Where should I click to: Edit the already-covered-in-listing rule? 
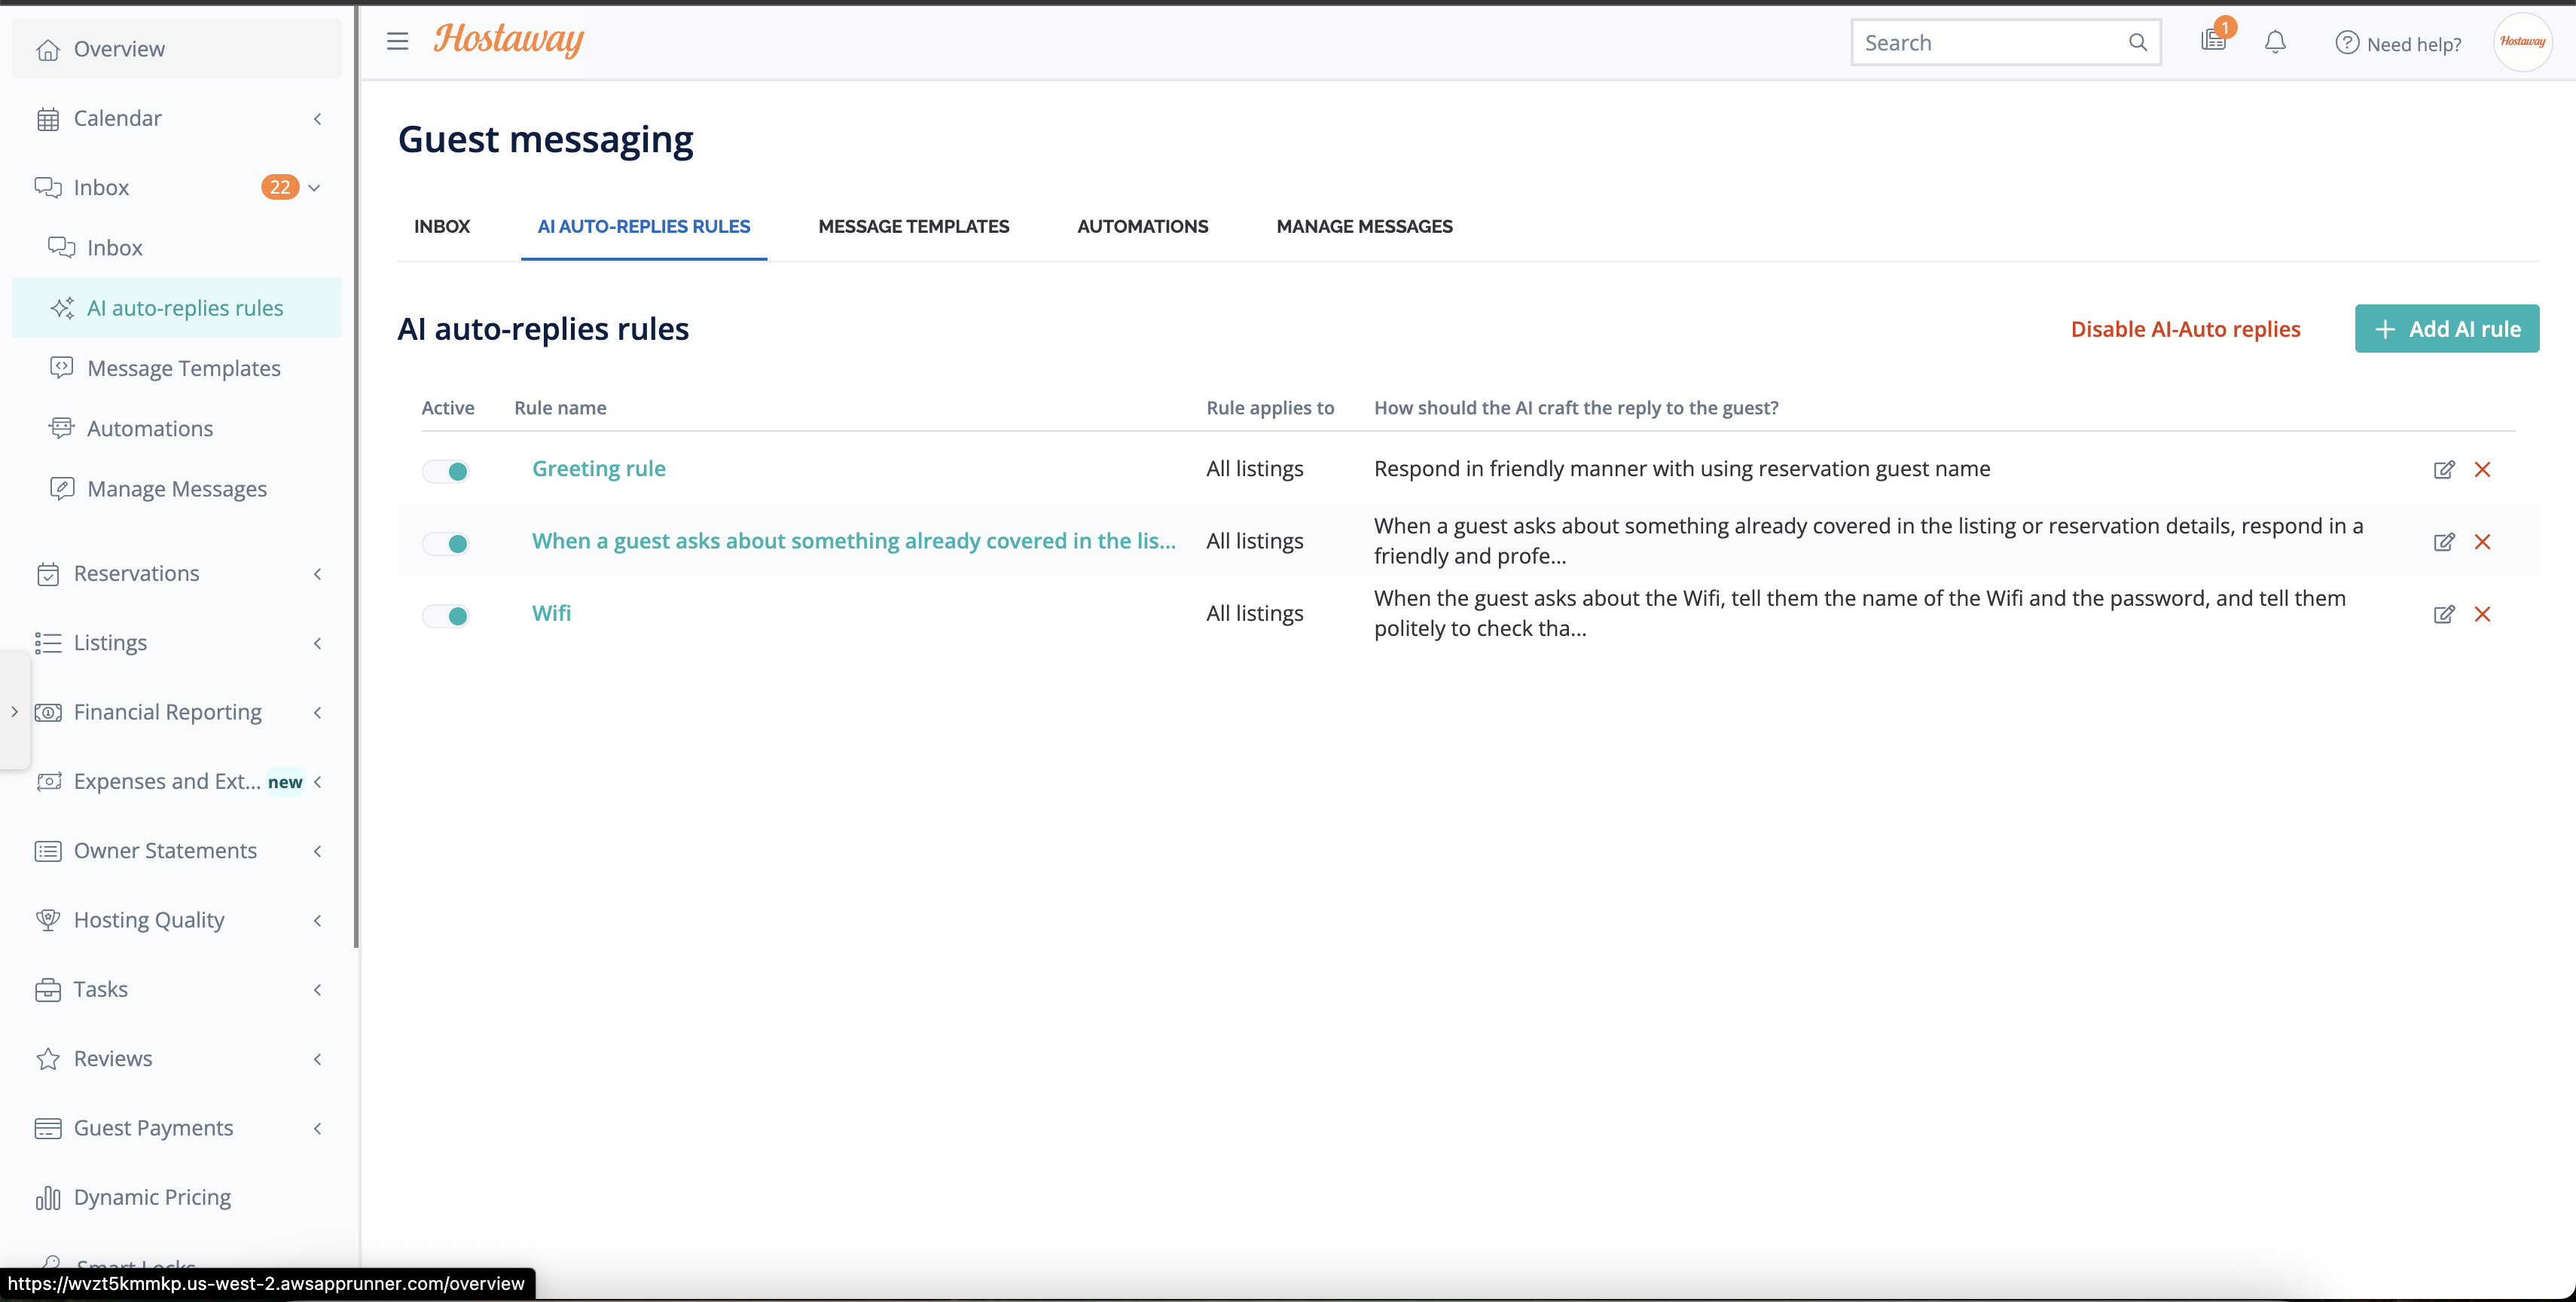(x=2443, y=542)
